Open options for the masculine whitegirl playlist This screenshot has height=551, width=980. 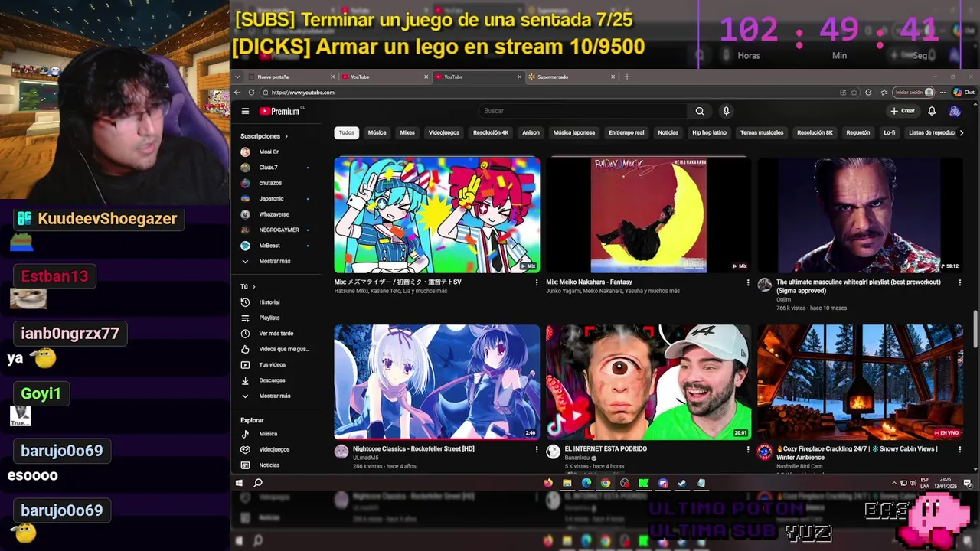960,282
